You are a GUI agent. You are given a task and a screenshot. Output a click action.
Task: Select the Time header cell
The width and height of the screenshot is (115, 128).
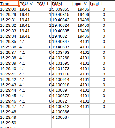tap(10, 4)
